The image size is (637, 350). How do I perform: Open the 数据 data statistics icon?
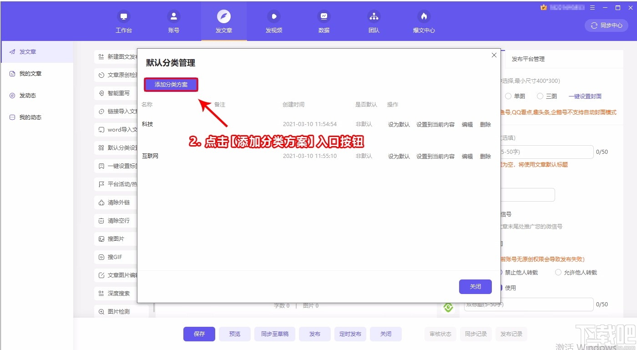(324, 21)
